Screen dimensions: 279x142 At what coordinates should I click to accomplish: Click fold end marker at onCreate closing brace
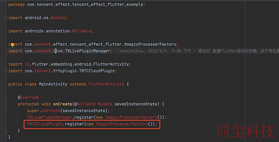pos(6,131)
